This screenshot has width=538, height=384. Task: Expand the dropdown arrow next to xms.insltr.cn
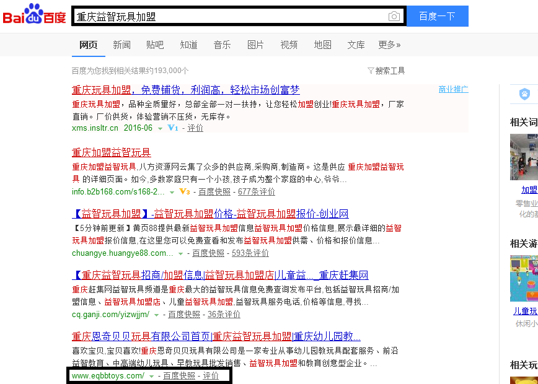(x=160, y=128)
